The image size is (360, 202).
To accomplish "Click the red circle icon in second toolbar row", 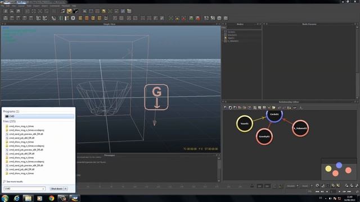I will click(x=184, y=18).
